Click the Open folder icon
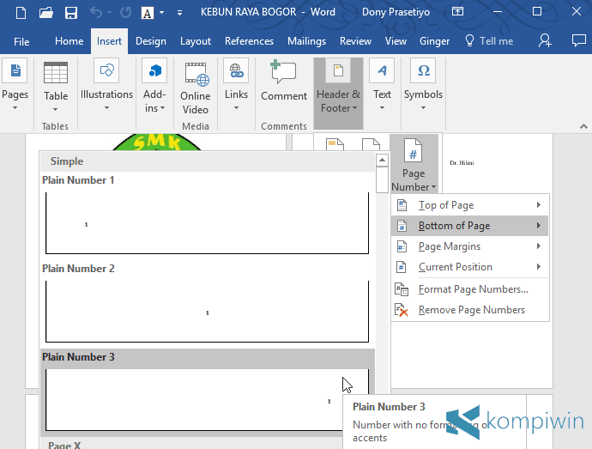592x449 pixels. (x=46, y=13)
